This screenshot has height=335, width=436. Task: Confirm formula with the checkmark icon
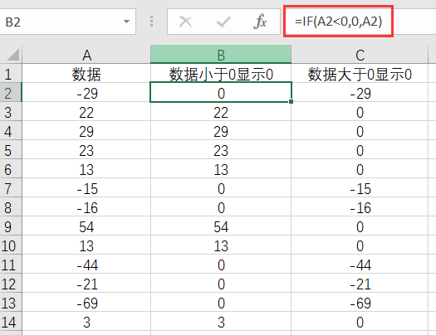(223, 22)
